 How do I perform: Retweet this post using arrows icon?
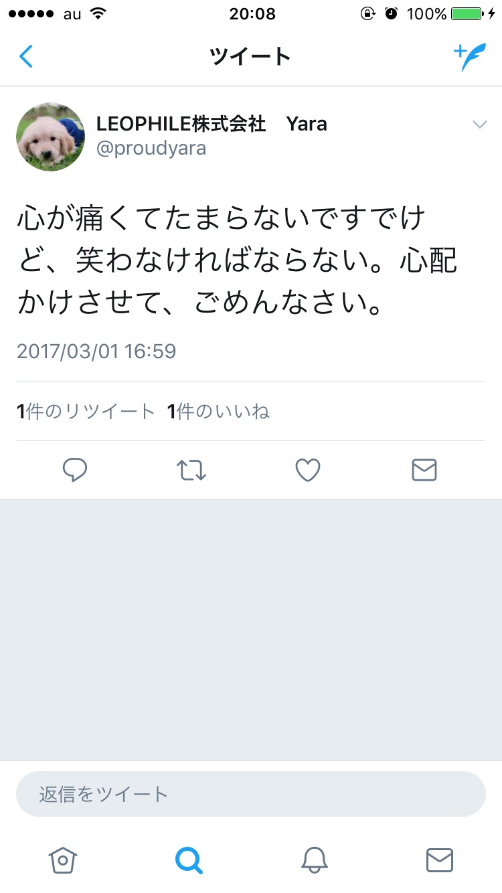[x=192, y=471]
